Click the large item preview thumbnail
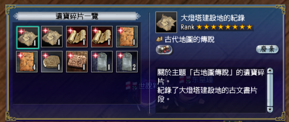289x122 pixels. pyautogui.click(x=166, y=22)
